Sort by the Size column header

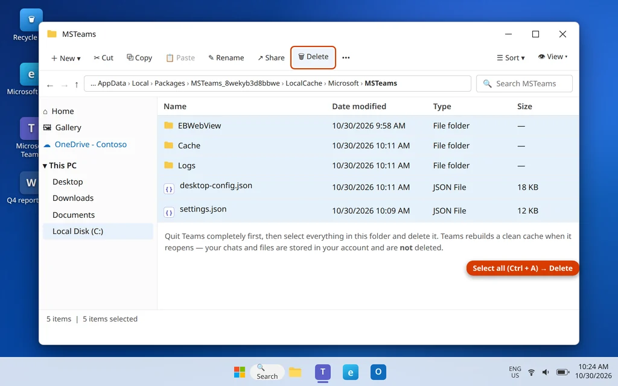(x=524, y=106)
